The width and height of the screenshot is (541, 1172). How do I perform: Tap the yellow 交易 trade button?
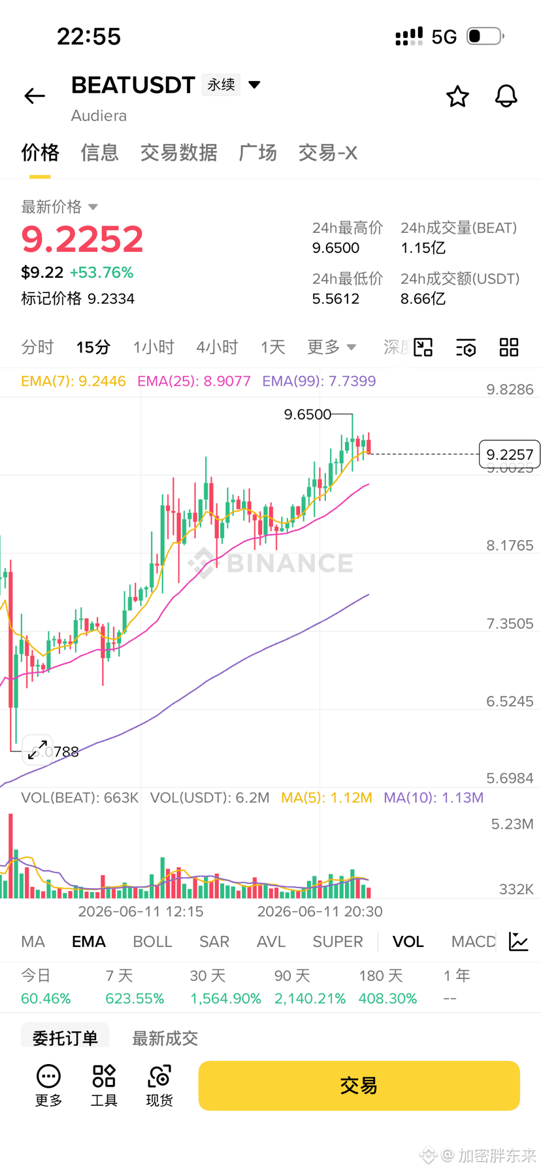[x=359, y=1086]
